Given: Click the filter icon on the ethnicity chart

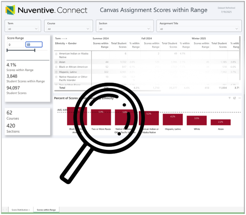Looking at the screenshot, I should click(230, 98).
